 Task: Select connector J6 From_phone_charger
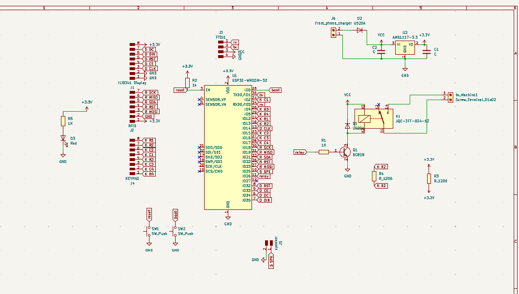point(334,32)
